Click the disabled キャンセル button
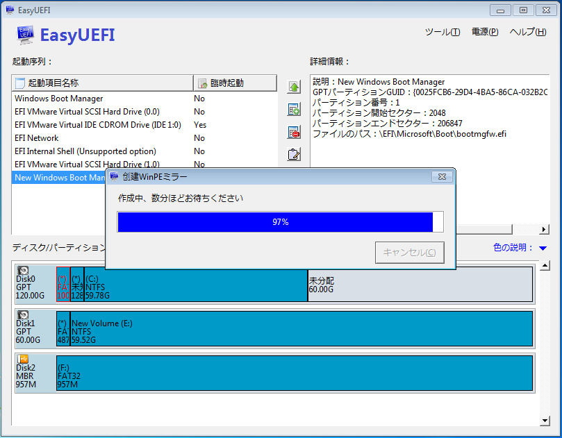 point(409,253)
